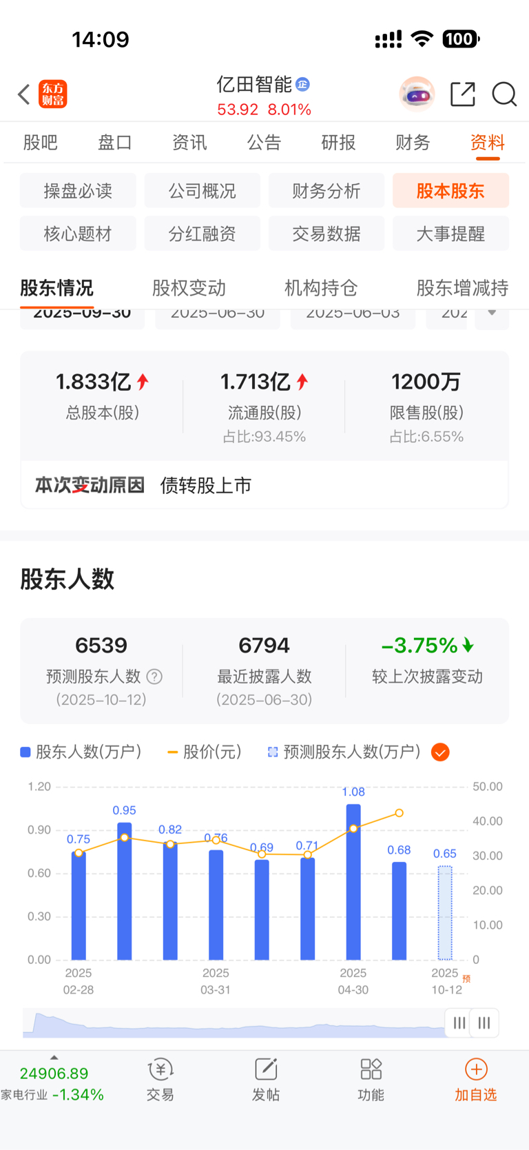Expand the index ticker up arrow
The width and height of the screenshot is (529, 1150).
click(54, 1058)
